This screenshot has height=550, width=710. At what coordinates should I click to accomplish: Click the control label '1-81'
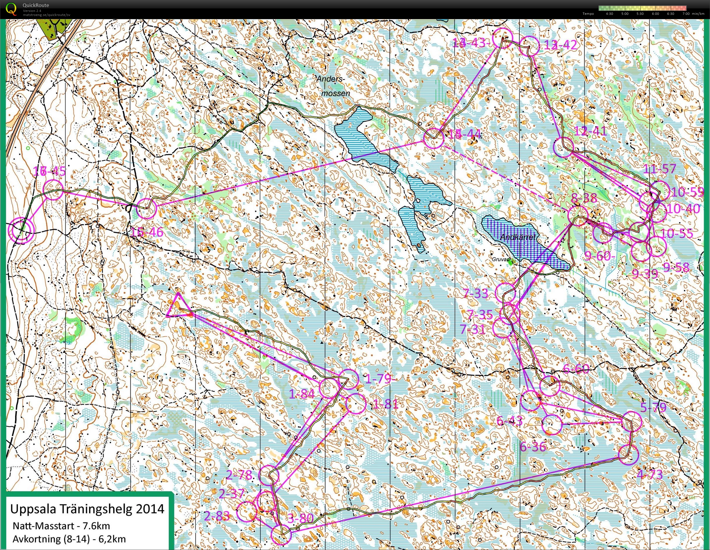coord(386,404)
